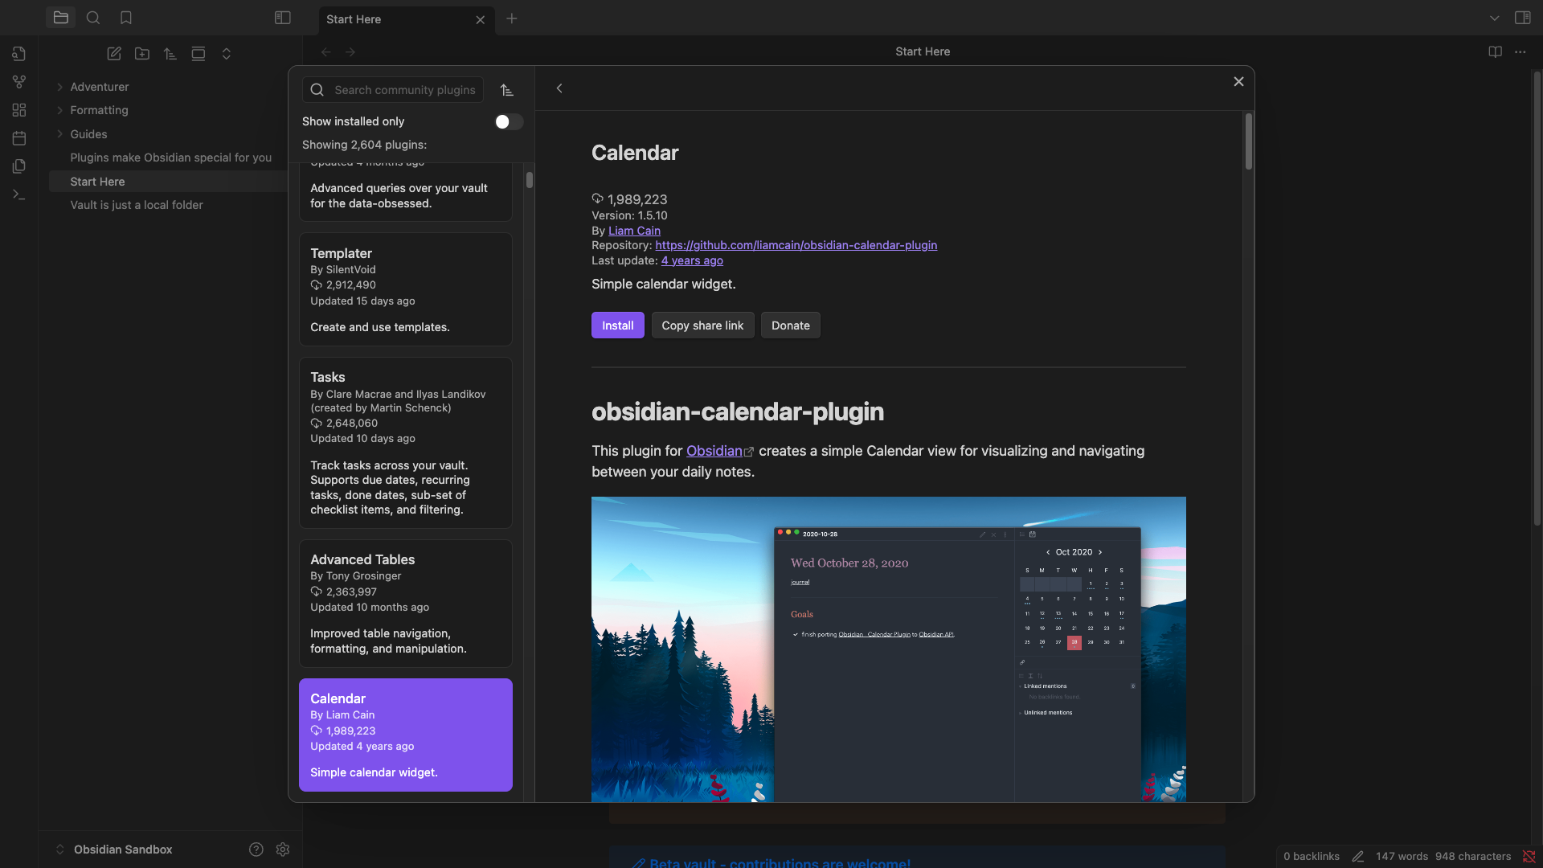Open quick switcher ribbon icon

(19, 54)
